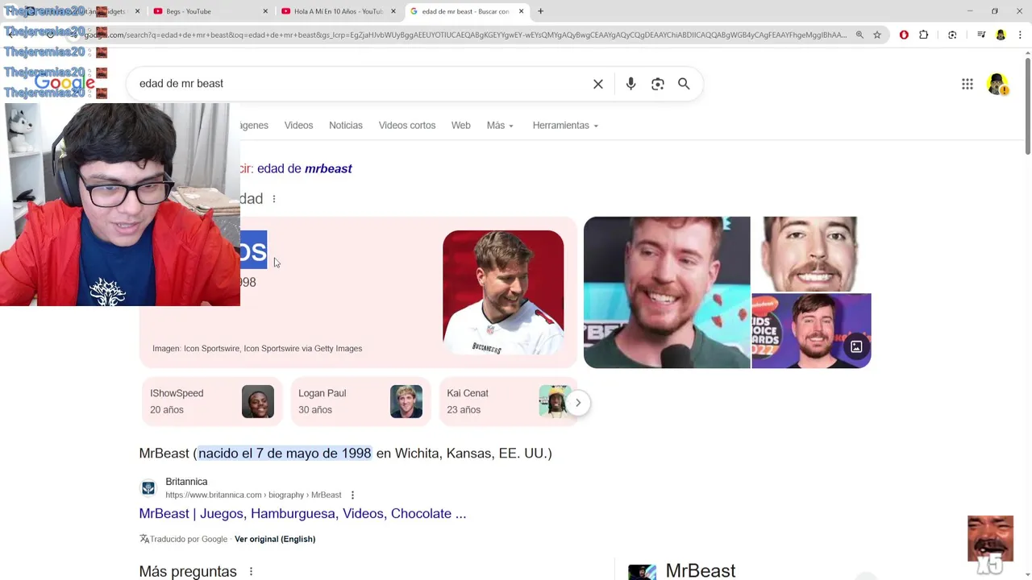Click the Más preguntas heading
Viewport: 1032px width, 580px height.
188,572
